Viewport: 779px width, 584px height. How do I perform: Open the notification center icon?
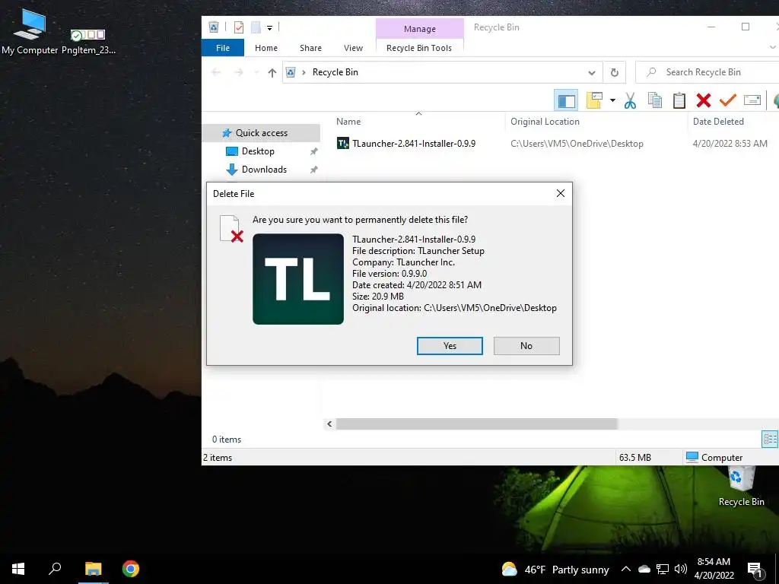[x=755, y=570]
